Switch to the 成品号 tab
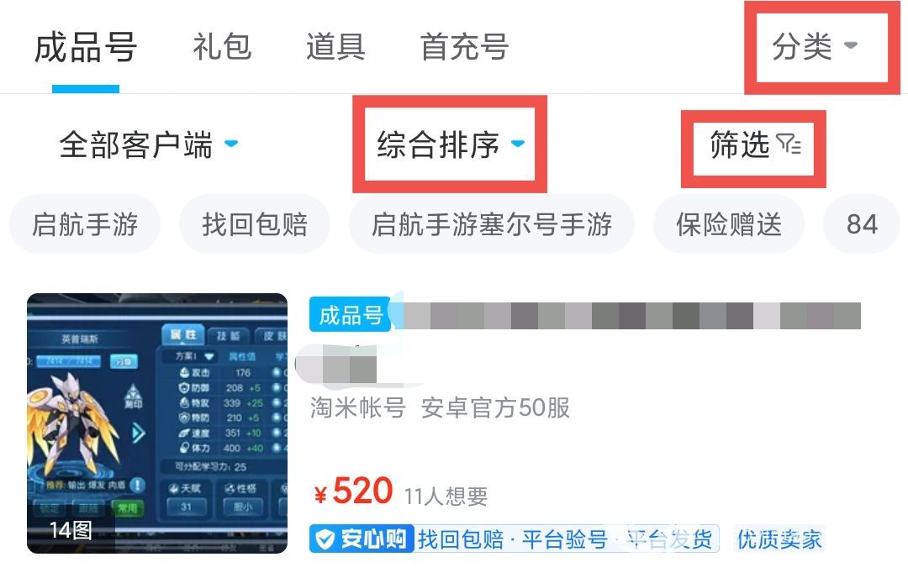The image size is (908, 578). point(86,47)
